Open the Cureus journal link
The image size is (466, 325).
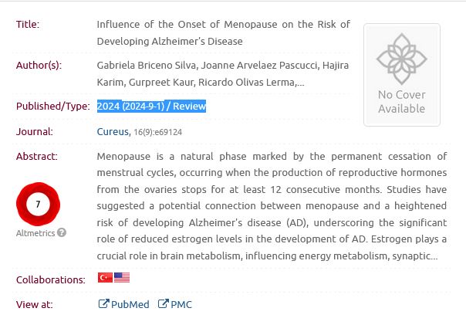pyautogui.click(x=113, y=132)
